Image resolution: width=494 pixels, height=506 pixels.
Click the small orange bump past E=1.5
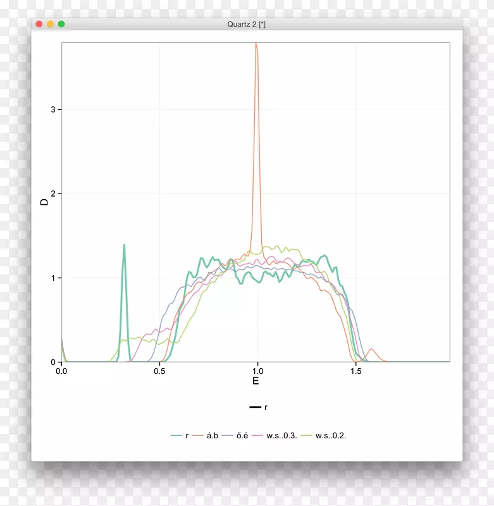point(372,354)
